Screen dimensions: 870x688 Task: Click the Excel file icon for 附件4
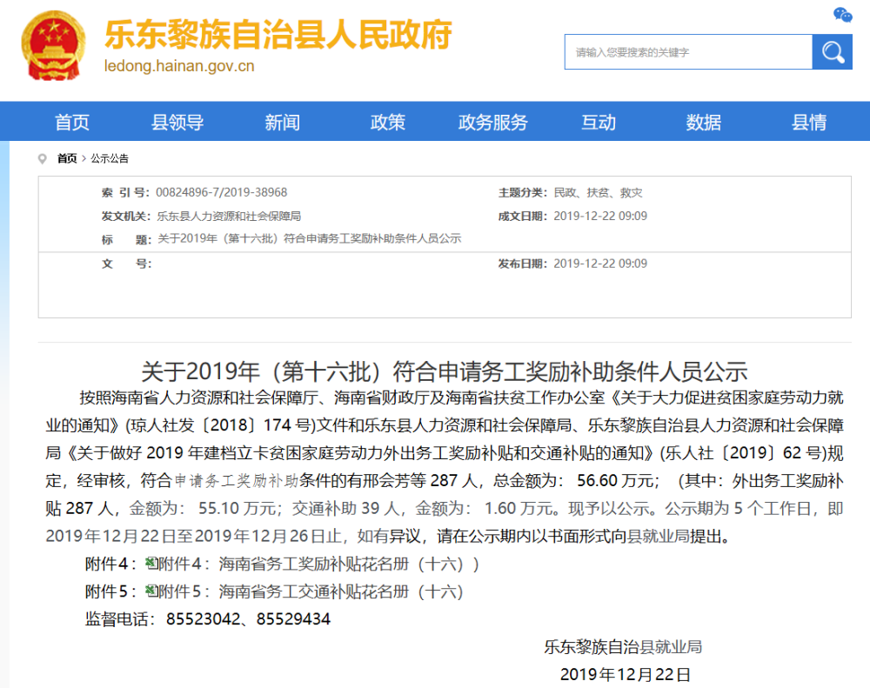click(151, 564)
